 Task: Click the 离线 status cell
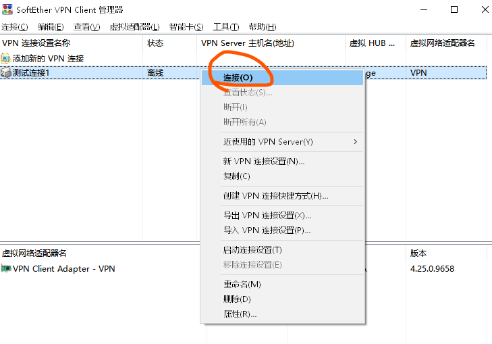tap(155, 73)
